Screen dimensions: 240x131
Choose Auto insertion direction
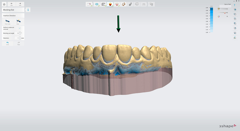point(18,21)
